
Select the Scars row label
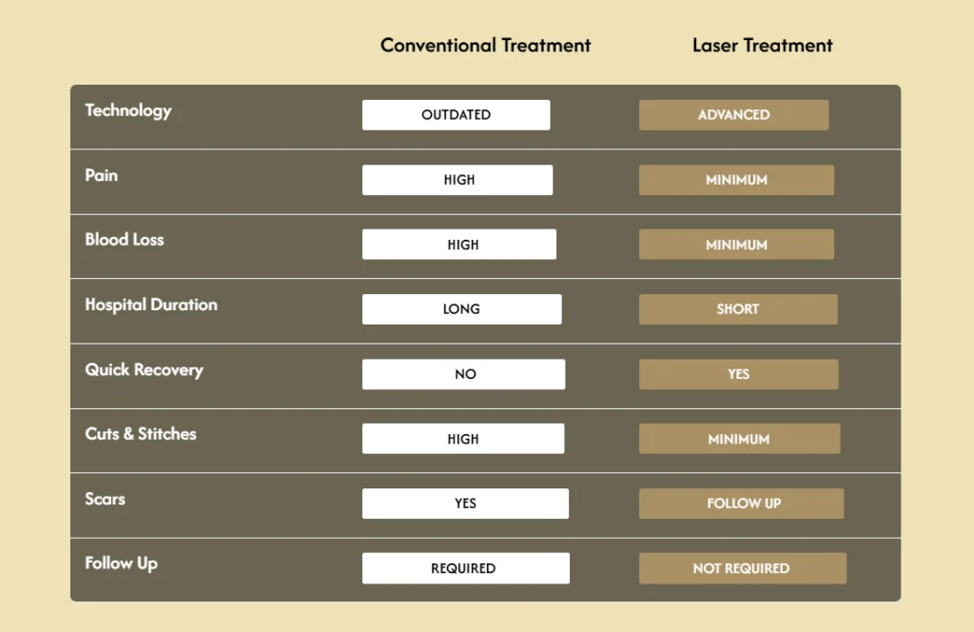[x=105, y=499]
